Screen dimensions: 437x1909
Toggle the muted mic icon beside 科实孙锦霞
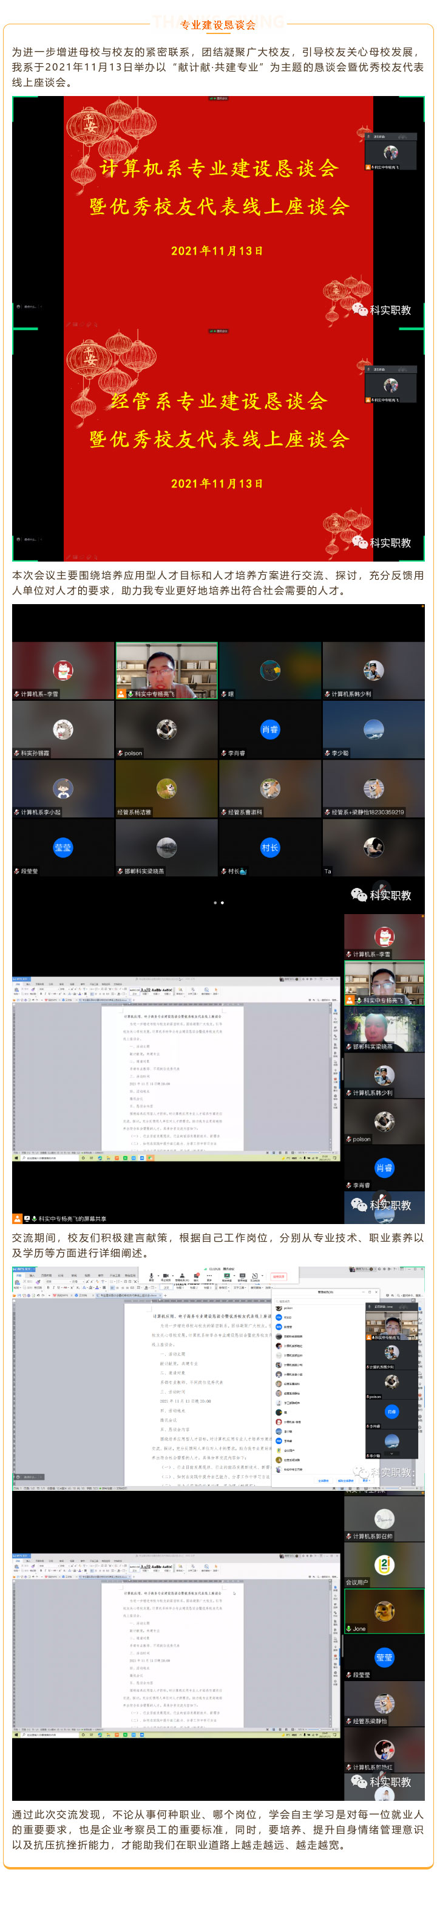tap(17, 753)
